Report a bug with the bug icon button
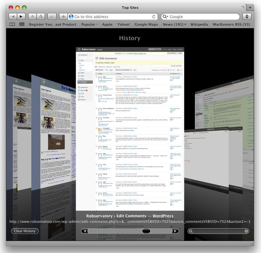The image size is (261, 253). (247, 17)
